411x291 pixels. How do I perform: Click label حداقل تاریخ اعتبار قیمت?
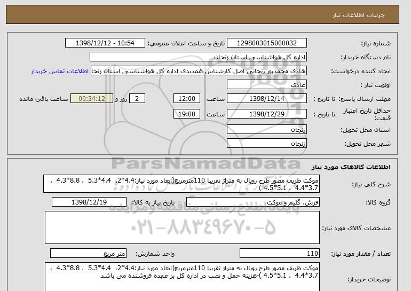367,114
